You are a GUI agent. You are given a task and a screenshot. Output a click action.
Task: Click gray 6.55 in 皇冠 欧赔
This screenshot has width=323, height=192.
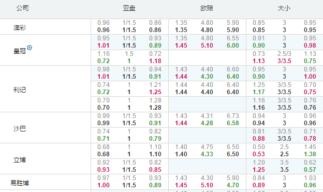[233, 38]
